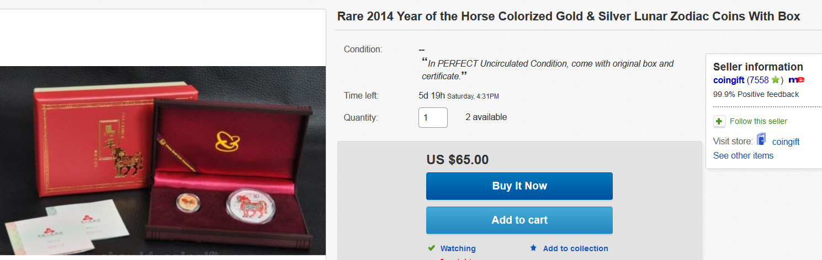The width and height of the screenshot is (822, 260).
Task: Click Follow this seller link
Action: point(758,121)
